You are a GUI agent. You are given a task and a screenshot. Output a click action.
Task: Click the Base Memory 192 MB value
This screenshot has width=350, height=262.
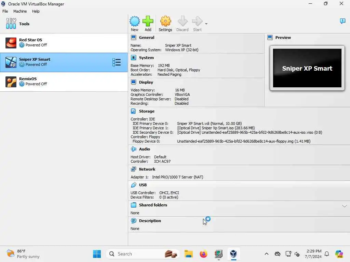[164, 65]
